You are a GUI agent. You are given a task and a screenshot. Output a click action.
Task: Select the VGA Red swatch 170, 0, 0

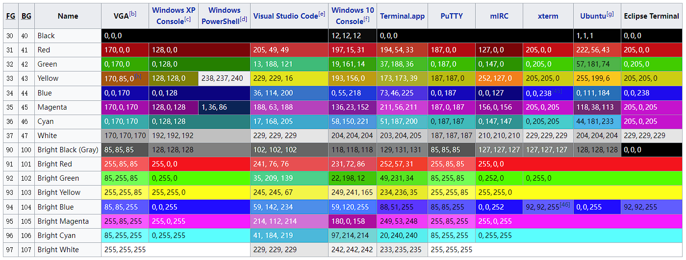pyautogui.click(x=125, y=50)
